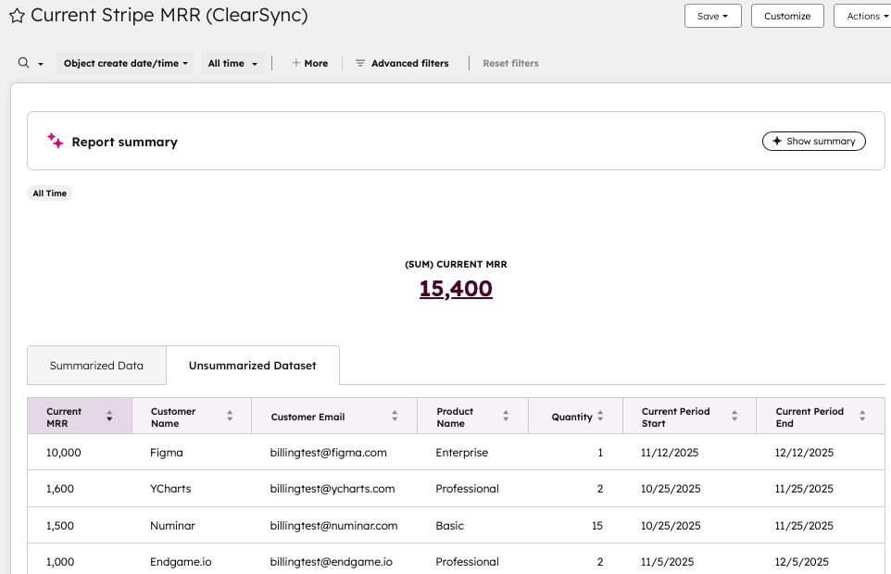Sort the Customer Email column
The image size is (891, 574).
coord(395,417)
